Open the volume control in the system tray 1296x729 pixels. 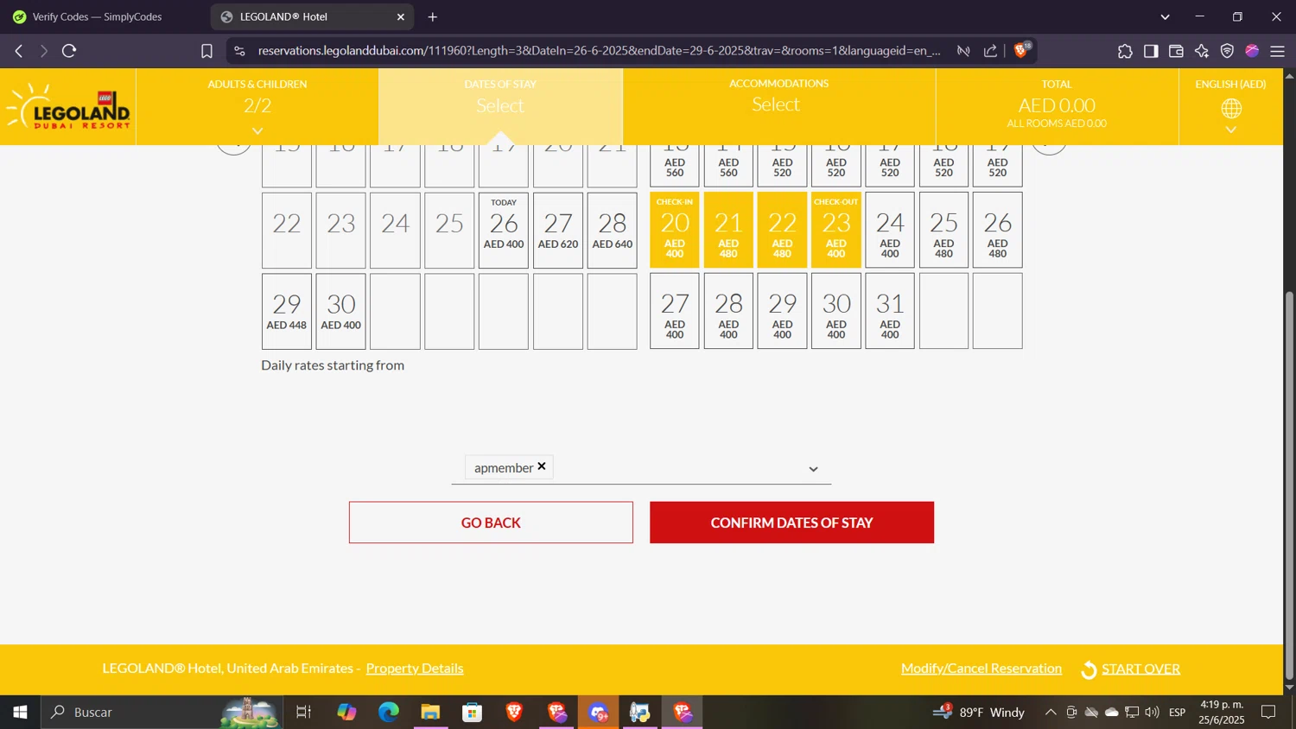(x=1152, y=712)
